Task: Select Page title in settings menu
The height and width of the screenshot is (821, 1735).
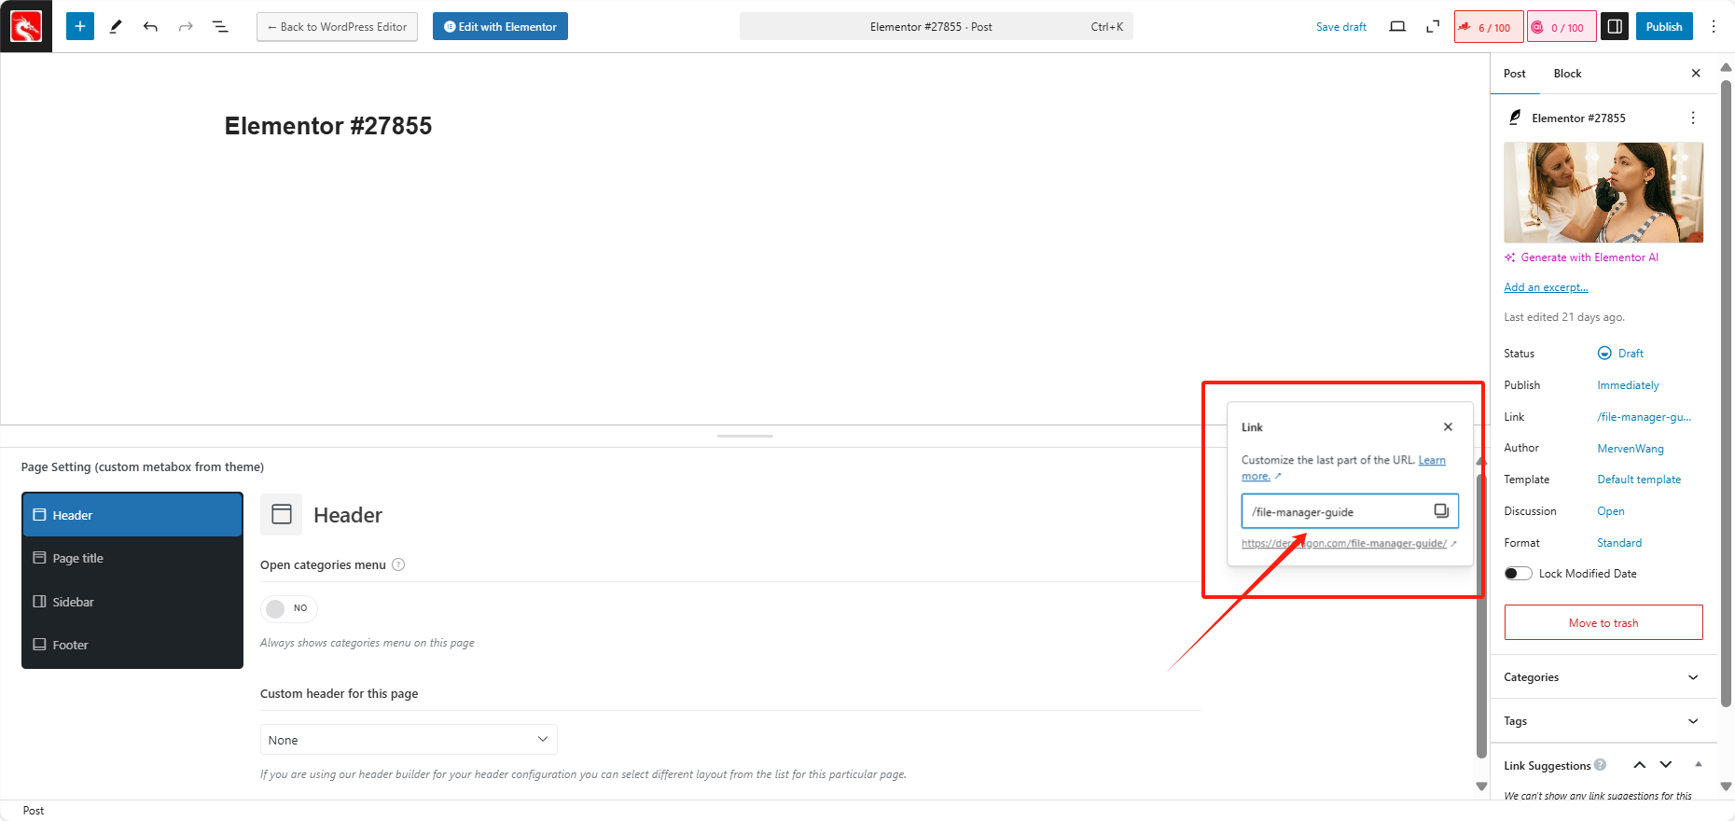Action: click(132, 558)
